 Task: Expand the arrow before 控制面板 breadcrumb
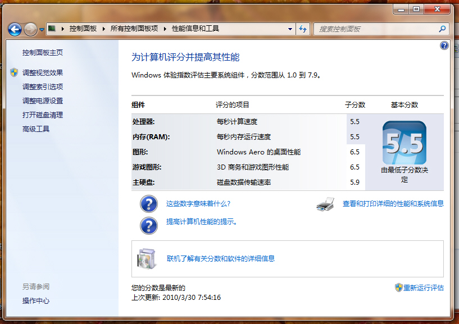click(x=63, y=29)
